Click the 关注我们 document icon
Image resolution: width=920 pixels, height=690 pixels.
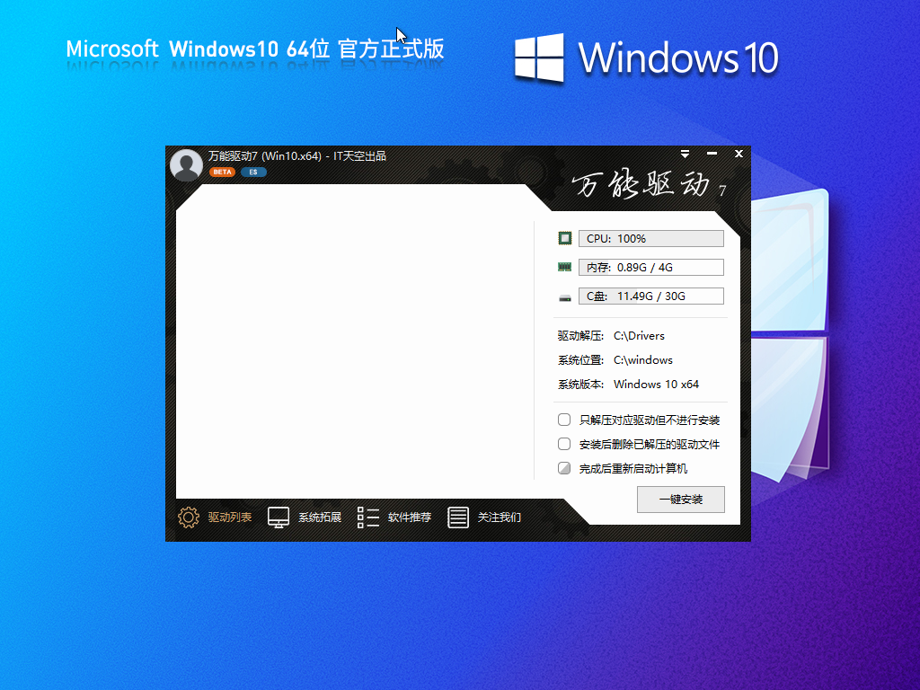458,517
